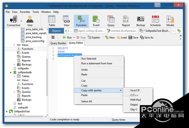Viewport: 189px width, 128px height.
Task: Click the User toolbar icon
Action: (x=30, y=21)
